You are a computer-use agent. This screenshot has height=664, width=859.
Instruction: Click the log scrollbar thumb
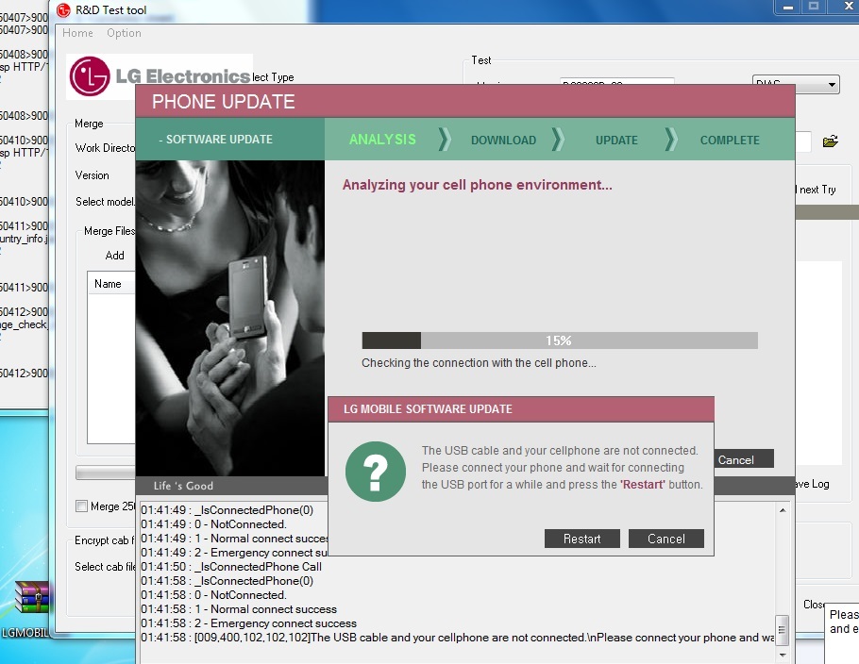tap(783, 629)
